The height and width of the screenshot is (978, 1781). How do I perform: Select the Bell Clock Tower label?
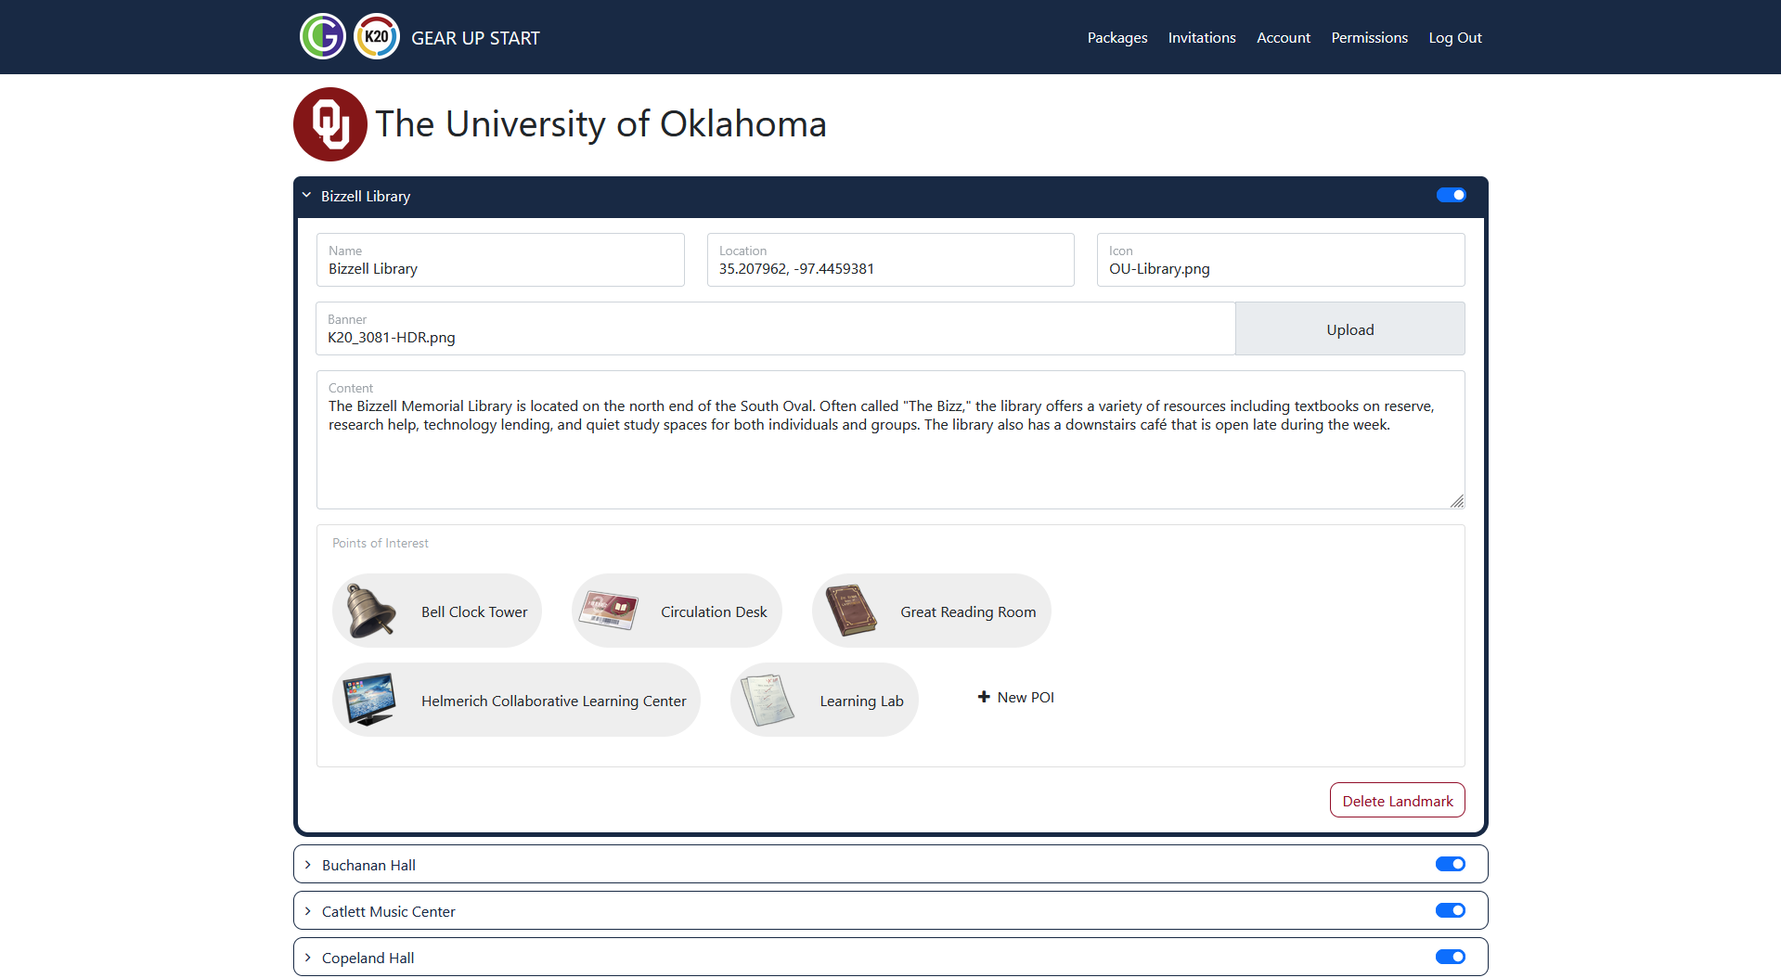(x=473, y=611)
